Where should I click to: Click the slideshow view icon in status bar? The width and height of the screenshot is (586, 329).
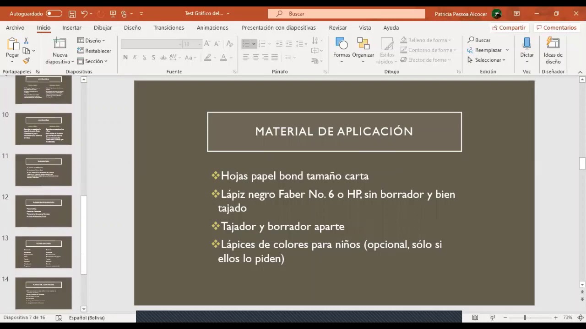492,318
